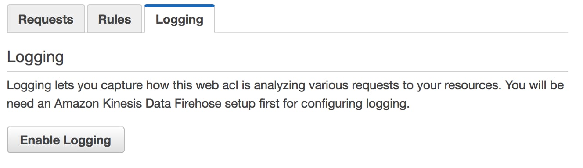Click the Enable Logging button
Image resolution: width=583 pixels, height=168 pixels.
coord(65,140)
